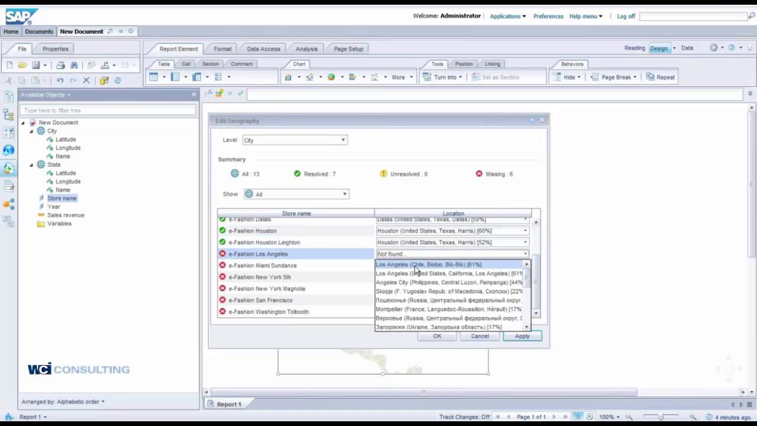Open the Page Break dropdown
Image resolution: width=757 pixels, height=426 pixels.
coord(614,77)
